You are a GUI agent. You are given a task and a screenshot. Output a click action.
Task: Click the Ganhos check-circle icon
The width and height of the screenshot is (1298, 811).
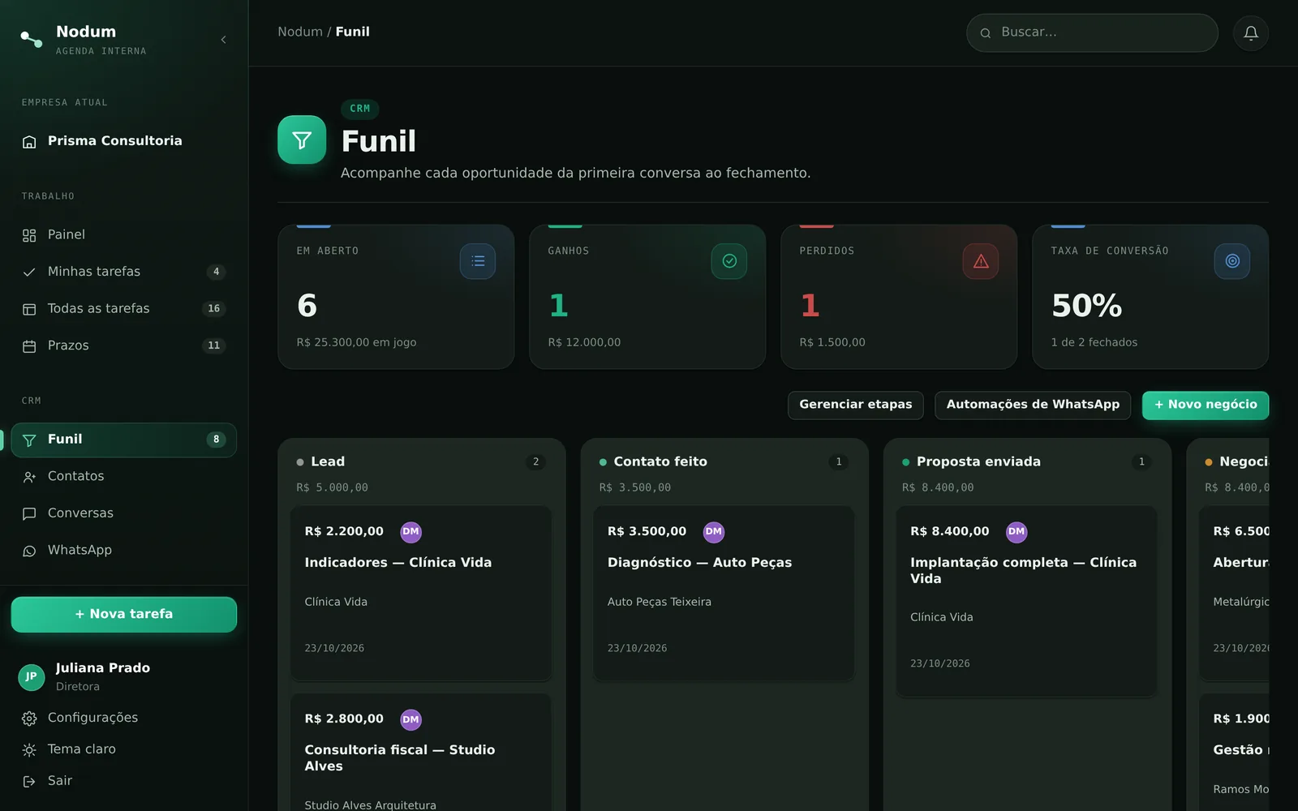[x=729, y=261]
